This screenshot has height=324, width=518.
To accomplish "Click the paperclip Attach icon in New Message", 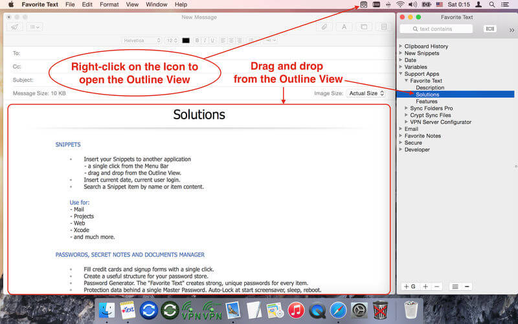I will (324, 27).
